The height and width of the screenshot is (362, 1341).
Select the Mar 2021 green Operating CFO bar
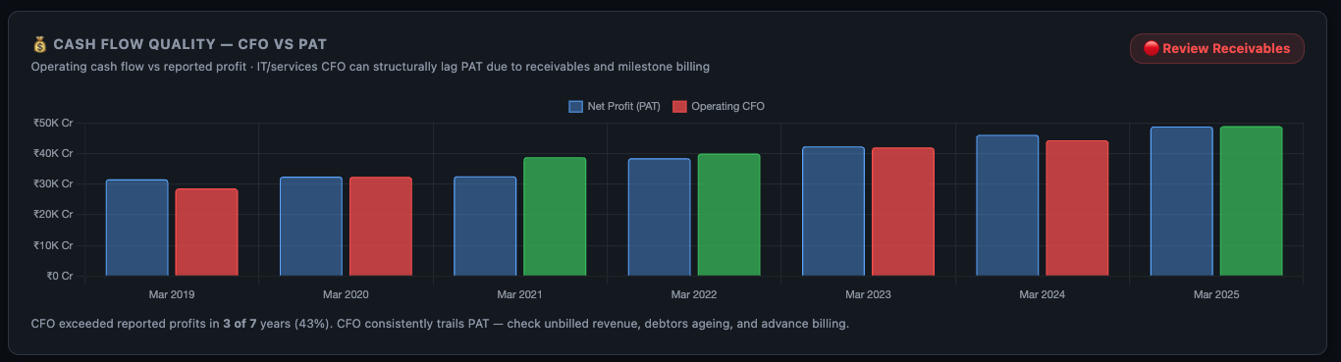coord(555,217)
